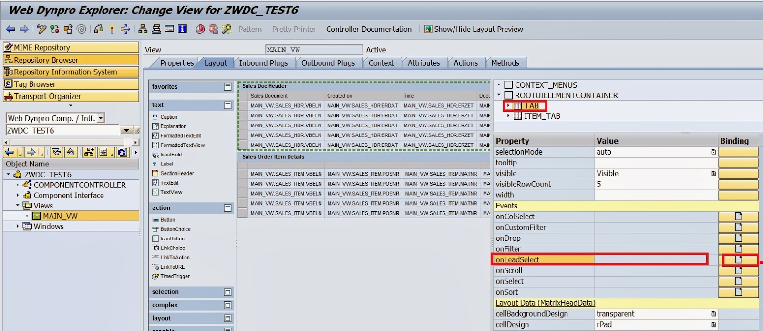Switch to the Context tab
The width and height of the screenshot is (763, 331).
pos(381,63)
